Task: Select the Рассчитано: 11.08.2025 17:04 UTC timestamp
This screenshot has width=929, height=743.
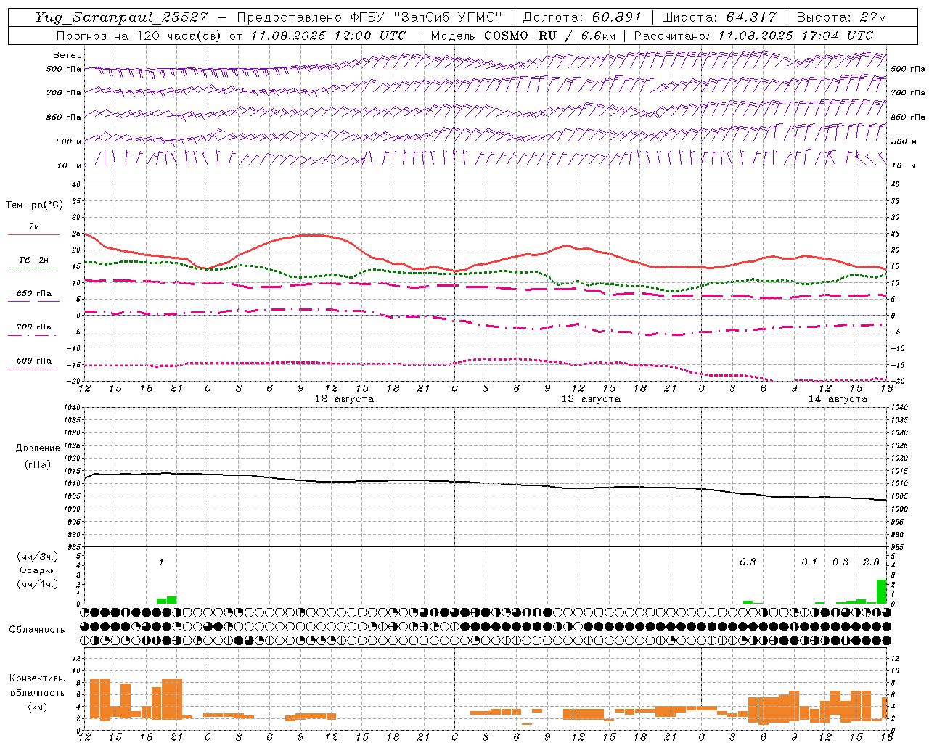Action: (x=753, y=36)
